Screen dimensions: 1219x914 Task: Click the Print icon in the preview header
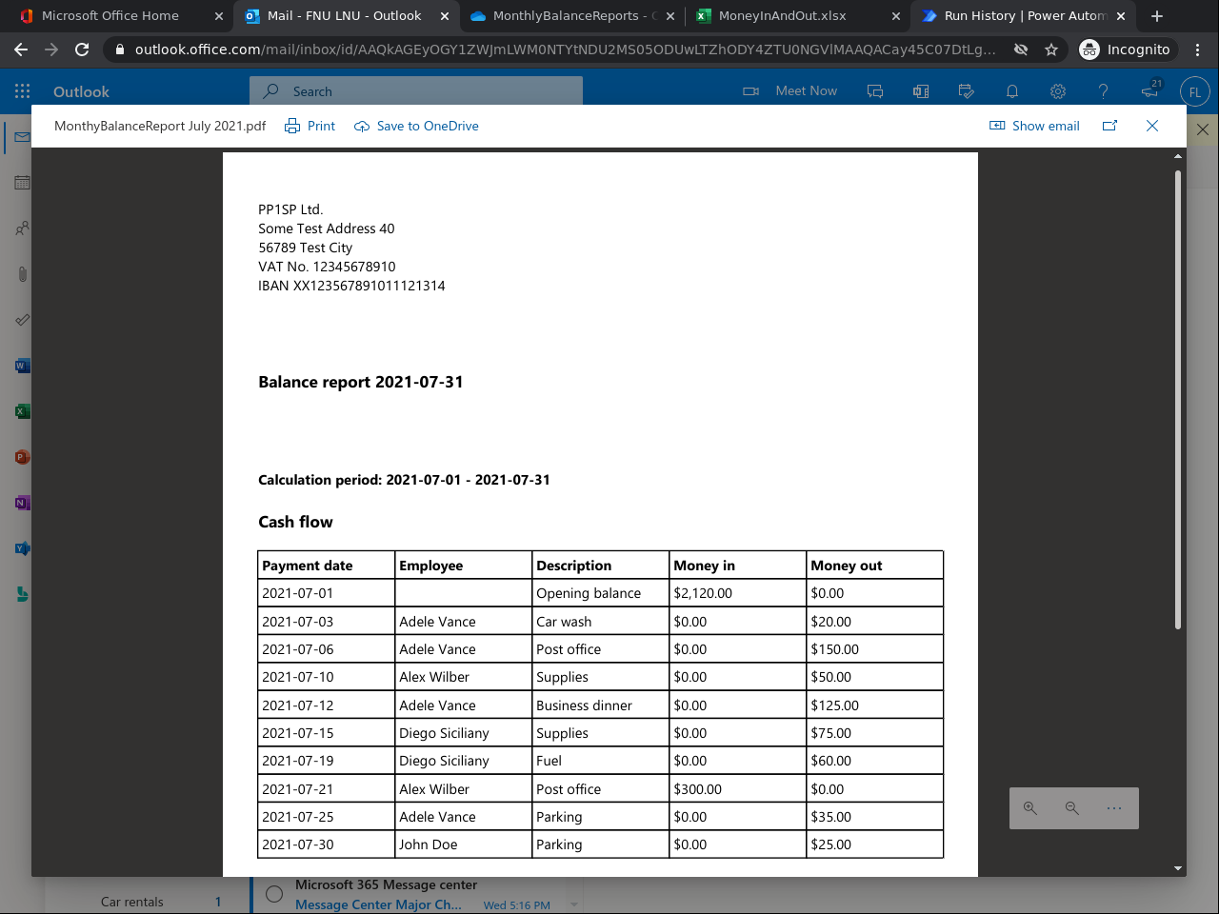tap(292, 127)
